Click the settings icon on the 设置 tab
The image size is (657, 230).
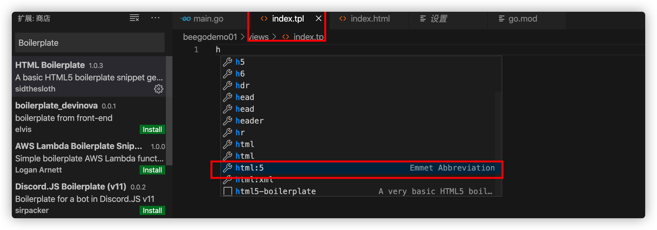click(x=423, y=19)
